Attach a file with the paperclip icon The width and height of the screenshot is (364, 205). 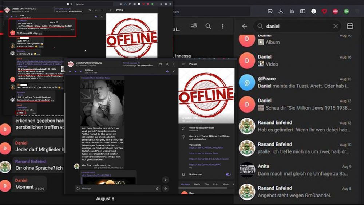coord(157,188)
